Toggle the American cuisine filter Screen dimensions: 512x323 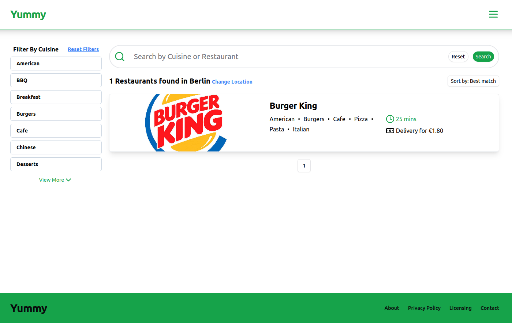point(56,64)
